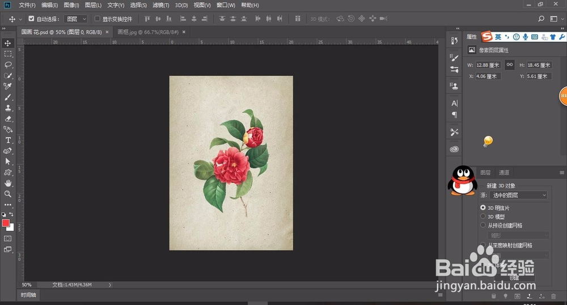Screen dimensions: 567x305
Task: Open the 滤镜(T) menu
Action: pos(160,5)
